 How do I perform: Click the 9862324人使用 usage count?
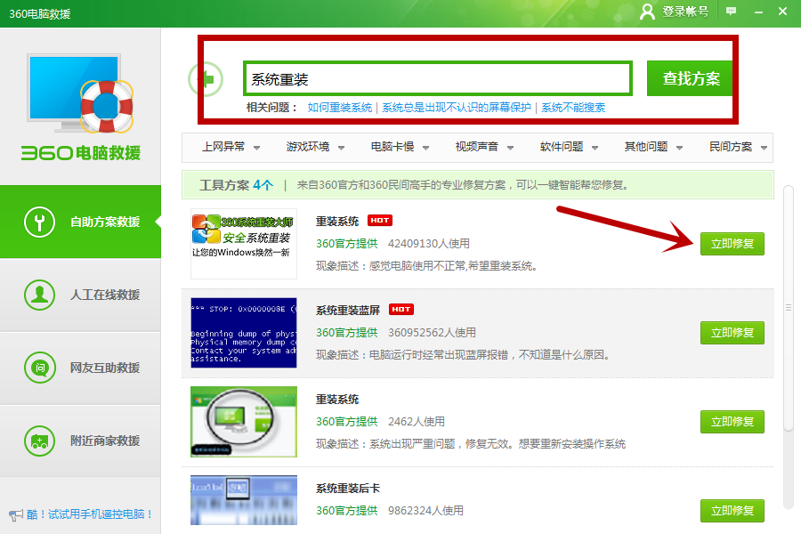[x=425, y=511]
